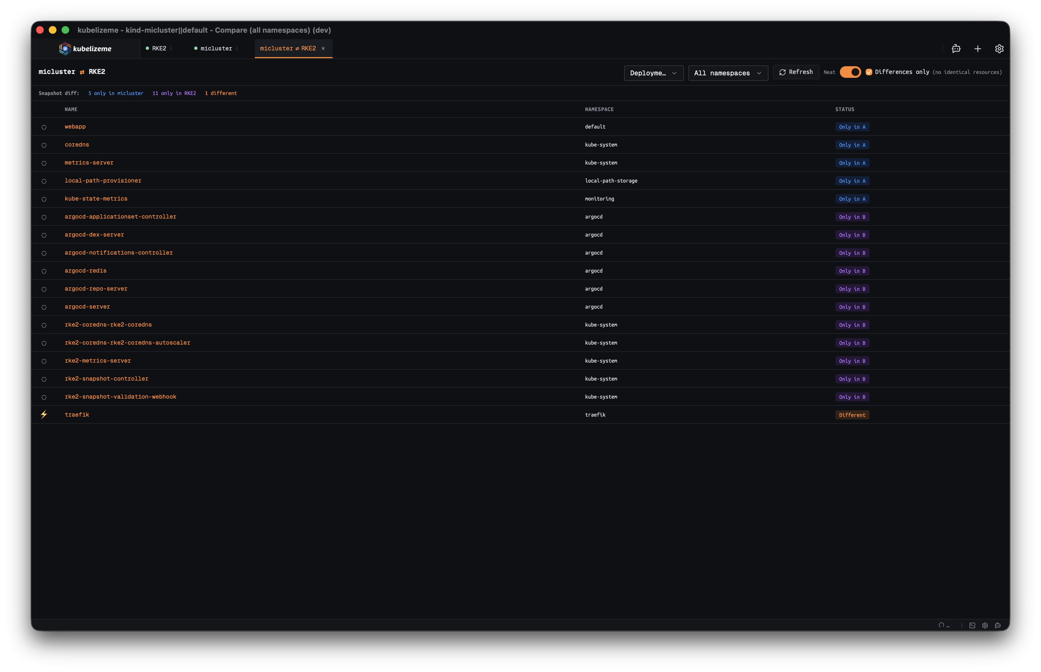Select the local-path-provisioner deployment name
This screenshot has width=1041, height=672.
[103, 181]
